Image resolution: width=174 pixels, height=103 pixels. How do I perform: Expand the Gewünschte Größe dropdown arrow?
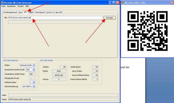(x=34, y=70)
